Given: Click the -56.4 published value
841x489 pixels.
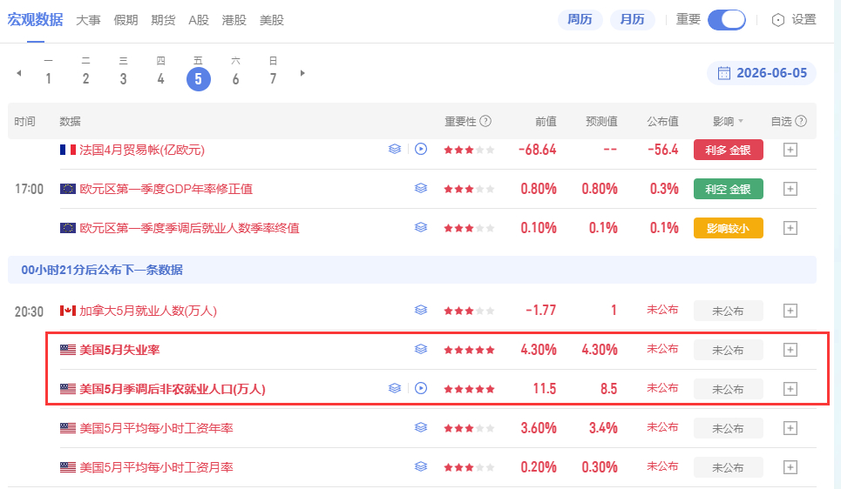Looking at the screenshot, I should pyautogui.click(x=663, y=150).
